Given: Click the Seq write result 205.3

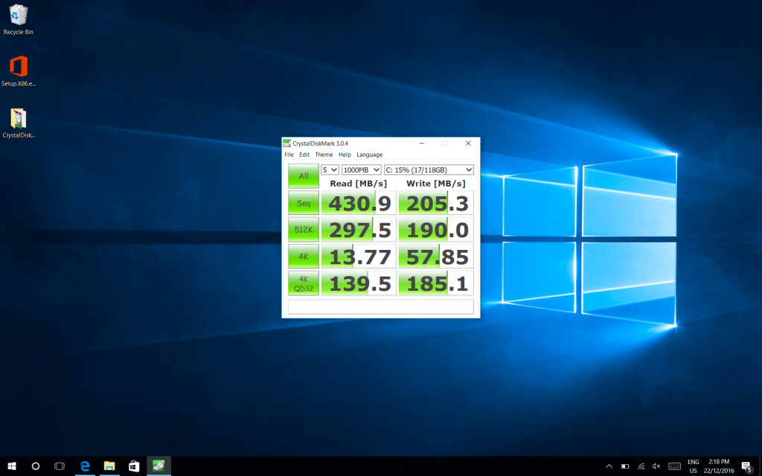Looking at the screenshot, I should click(x=436, y=202).
